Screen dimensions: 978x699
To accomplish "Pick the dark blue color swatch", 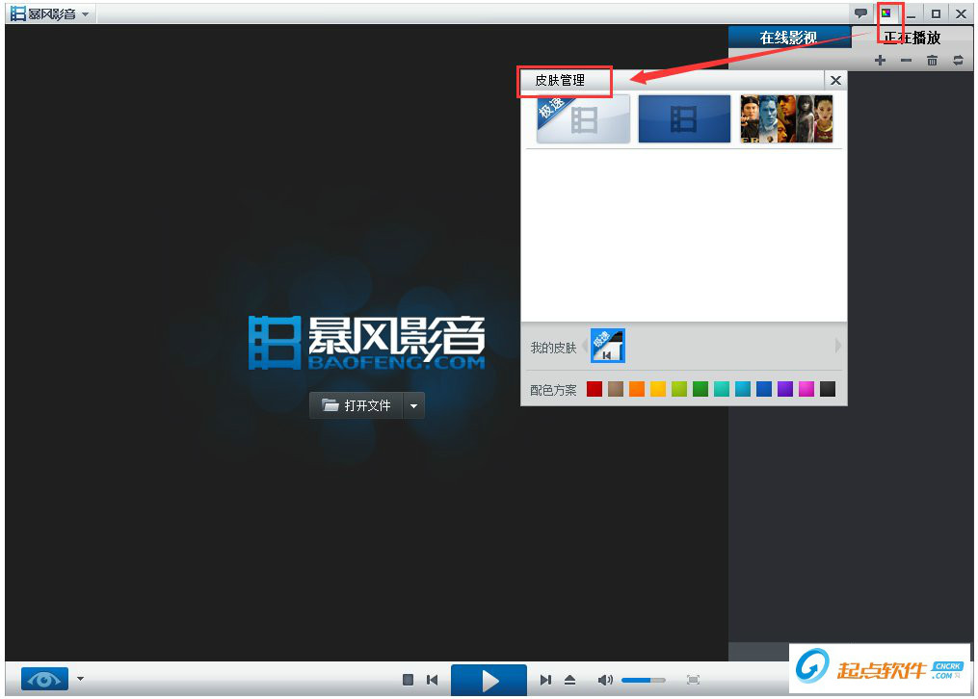I will [764, 389].
